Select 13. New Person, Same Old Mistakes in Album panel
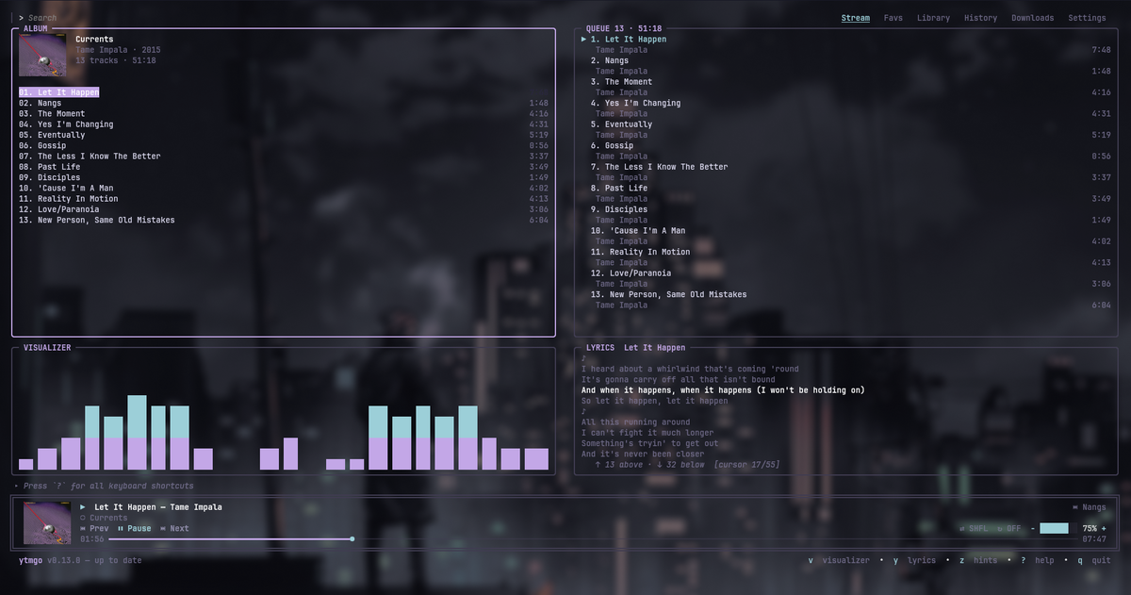This screenshot has width=1131, height=595. (283, 220)
